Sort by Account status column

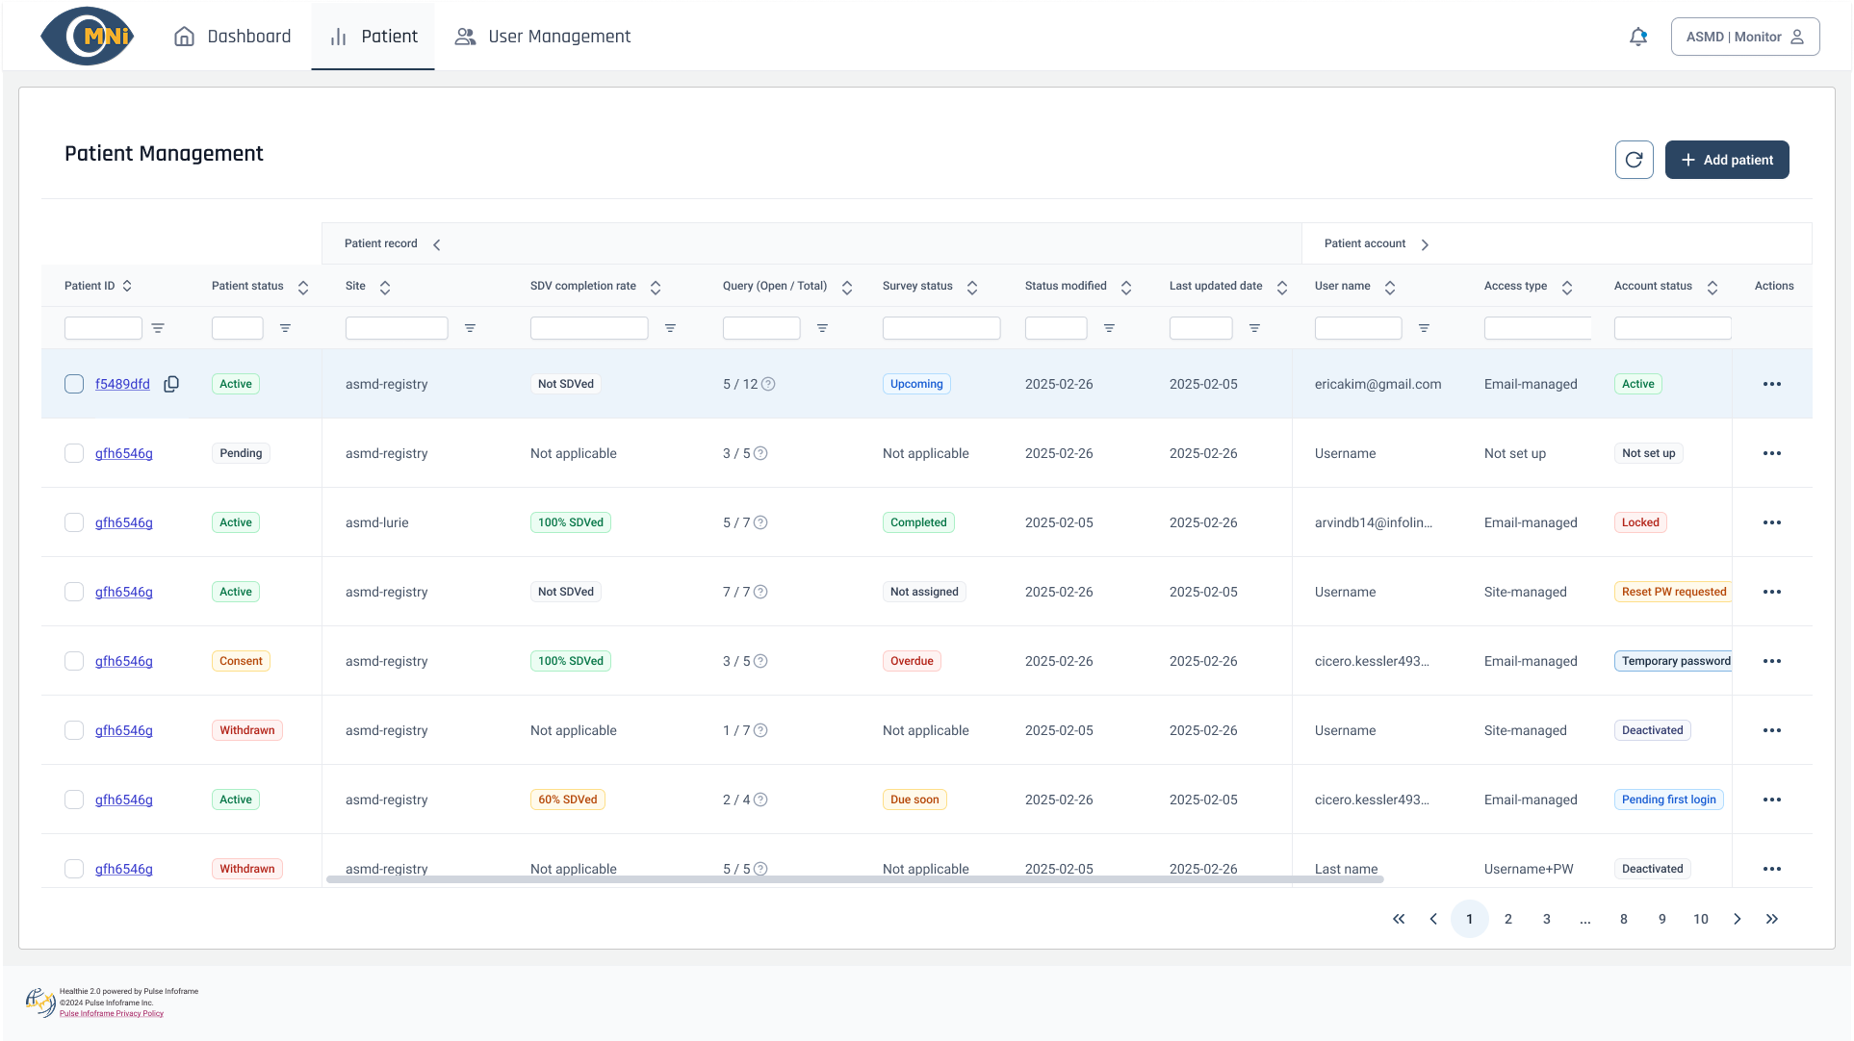pos(1712,287)
